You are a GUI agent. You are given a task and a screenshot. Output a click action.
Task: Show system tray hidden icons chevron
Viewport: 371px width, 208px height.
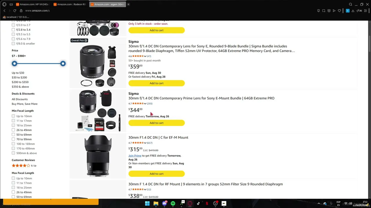point(319,203)
